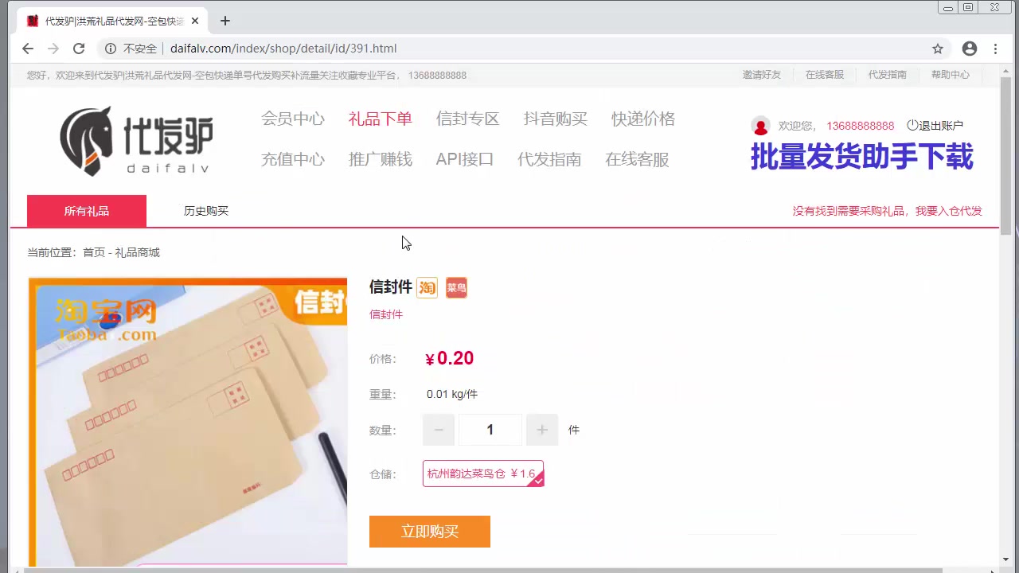
Task: Click 首页 in the breadcrumb
Action: click(94, 252)
